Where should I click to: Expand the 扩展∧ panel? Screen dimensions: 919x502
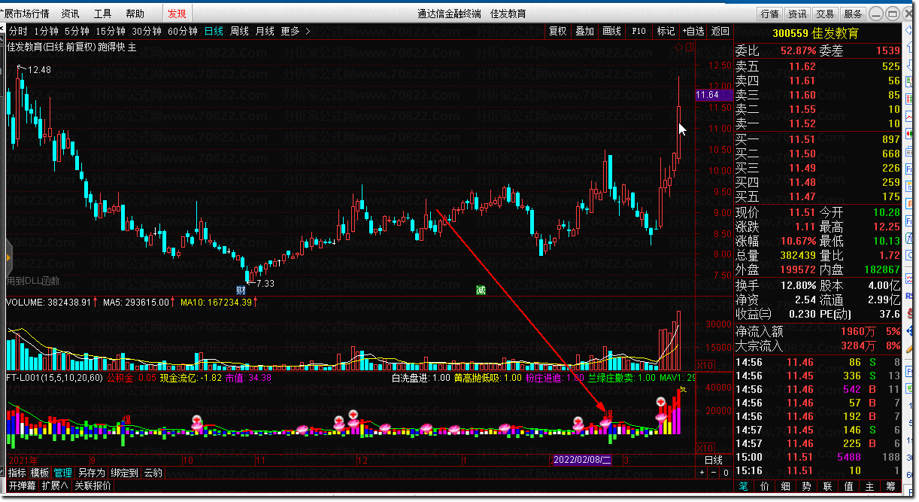tap(55, 486)
